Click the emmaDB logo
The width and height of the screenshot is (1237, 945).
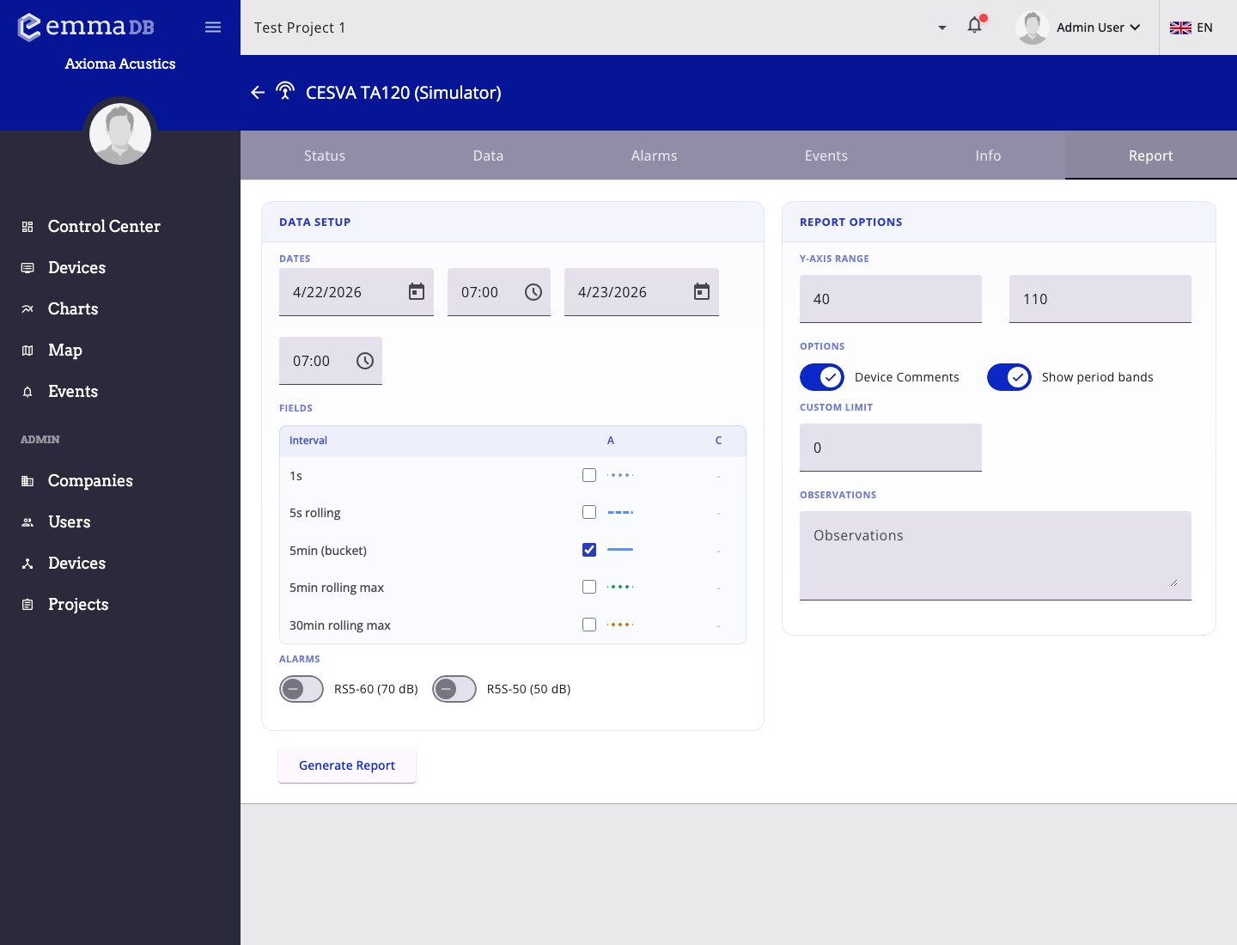coord(86,27)
